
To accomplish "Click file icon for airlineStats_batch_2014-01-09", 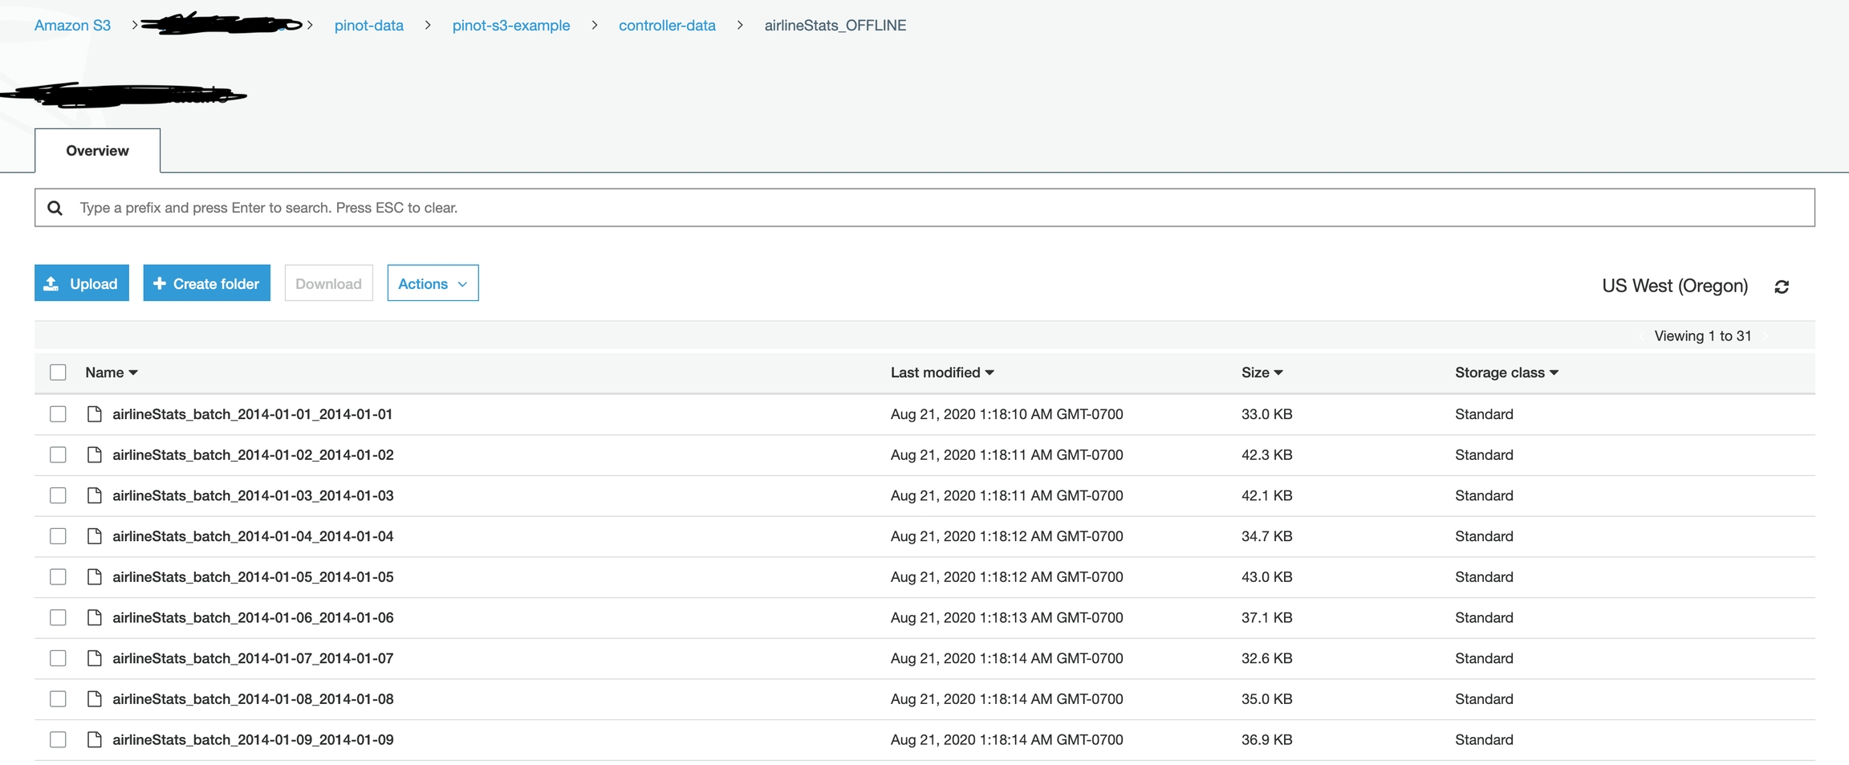I will coord(94,740).
